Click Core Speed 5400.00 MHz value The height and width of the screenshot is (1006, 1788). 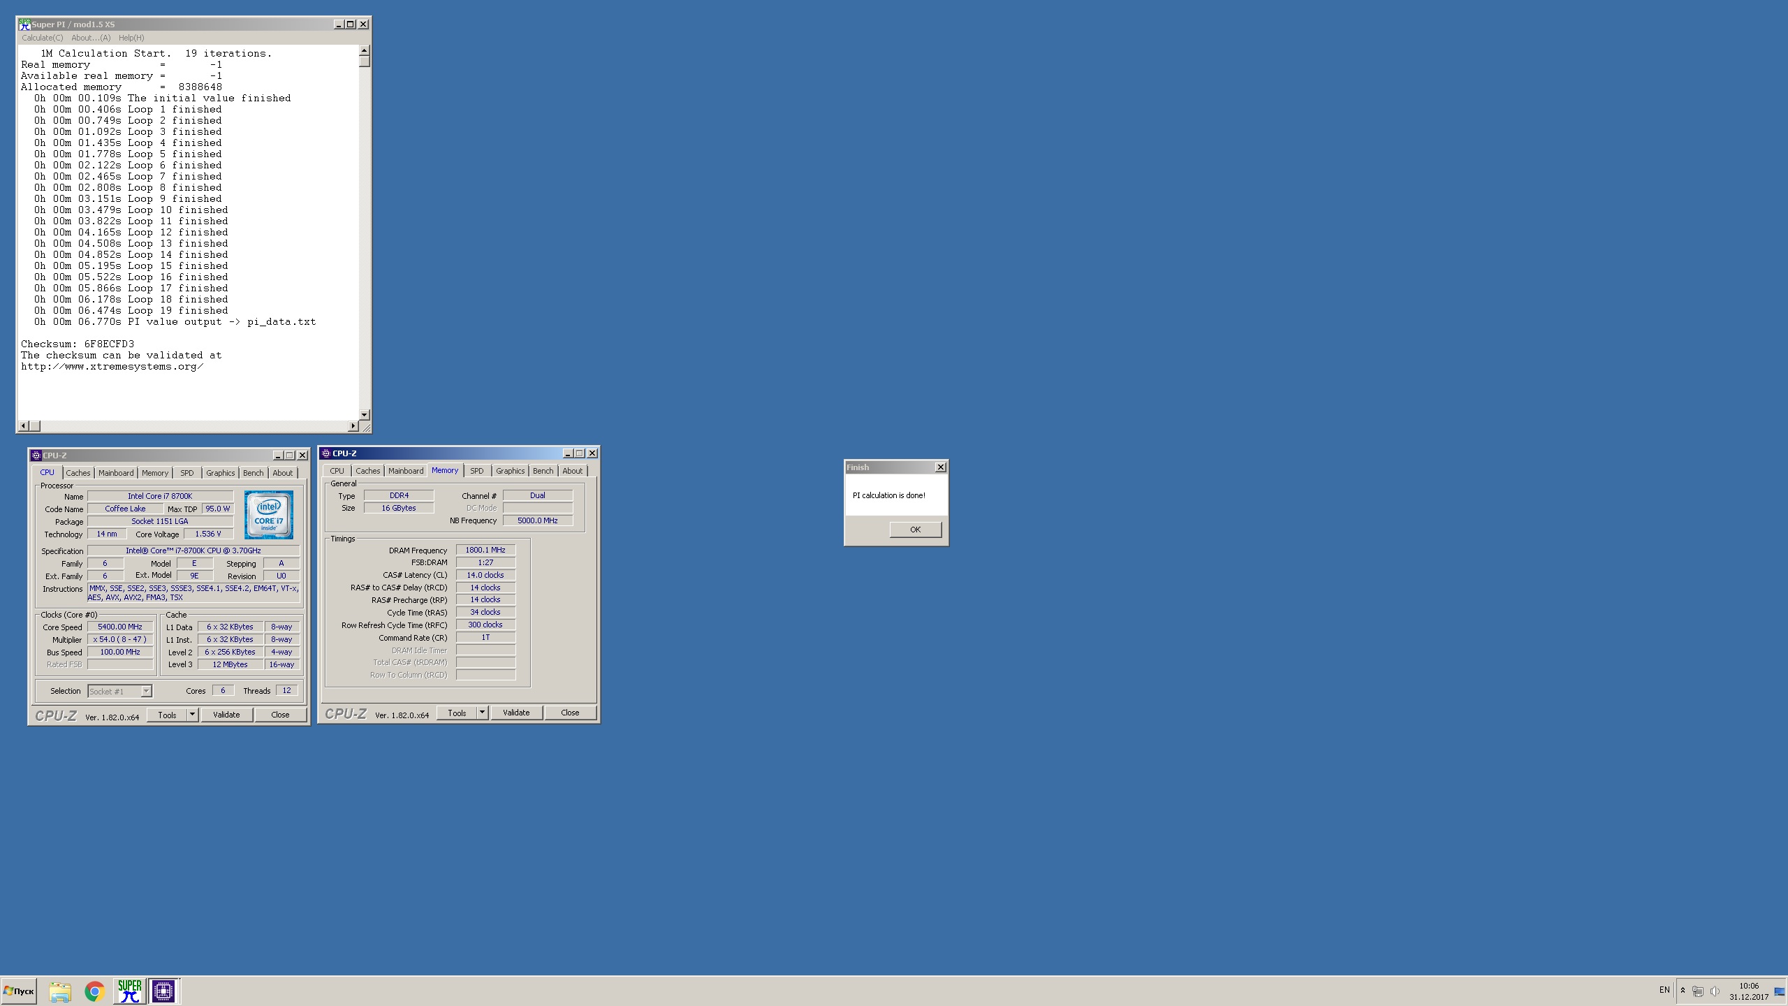[120, 627]
